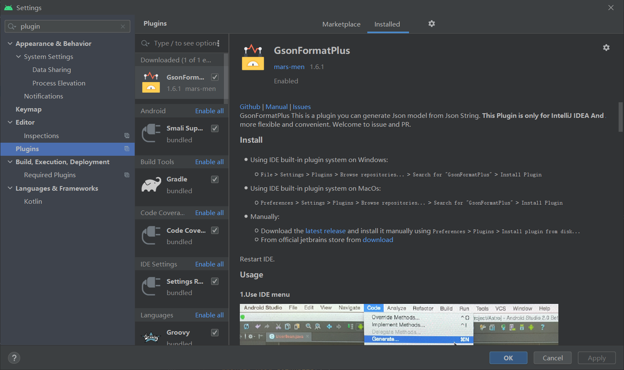Click the Smali Support plug icon
The image size is (624, 370).
tap(151, 133)
